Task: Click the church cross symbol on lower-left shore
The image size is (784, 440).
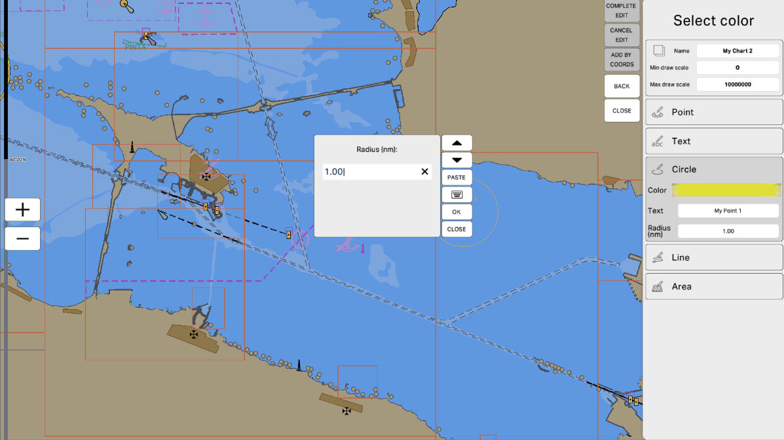Action: [193, 334]
